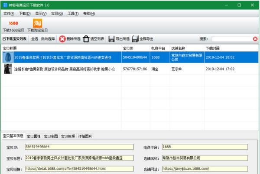260x174 pixels.
Task: Click the 电商平台 field showing 1688
Action: point(205,147)
